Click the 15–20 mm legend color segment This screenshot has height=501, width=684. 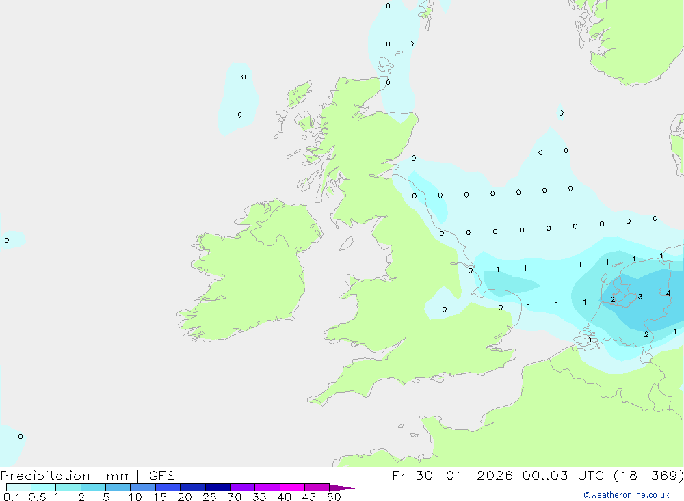click(x=168, y=487)
